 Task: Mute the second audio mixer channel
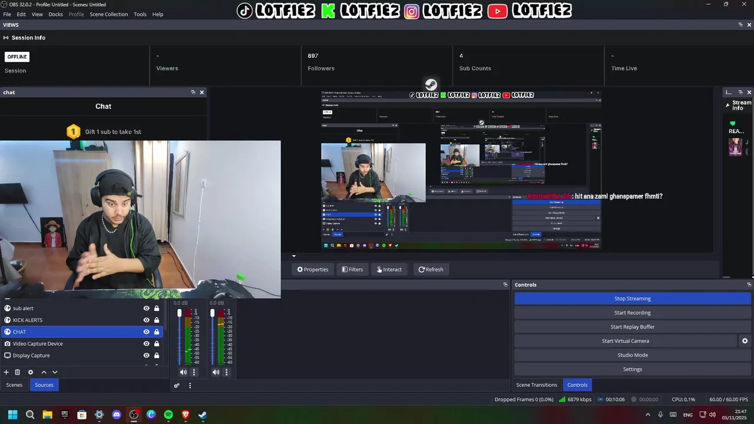click(x=216, y=372)
